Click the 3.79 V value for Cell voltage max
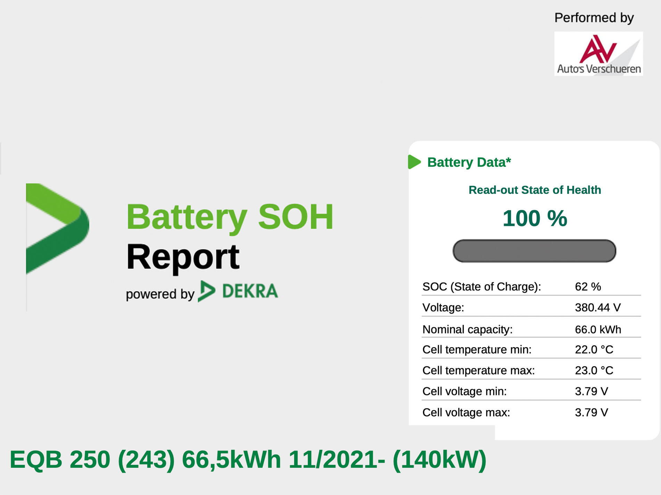The image size is (661, 495). pyautogui.click(x=591, y=412)
